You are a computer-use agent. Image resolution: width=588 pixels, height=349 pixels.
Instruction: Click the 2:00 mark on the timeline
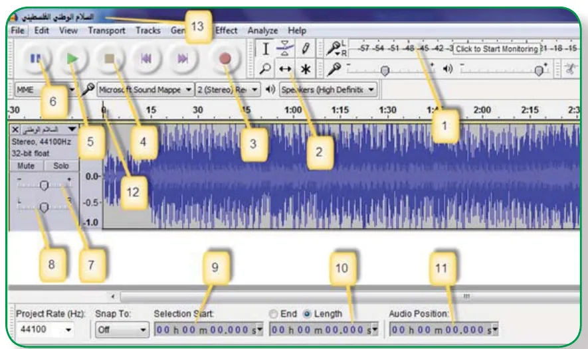point(482,110)
